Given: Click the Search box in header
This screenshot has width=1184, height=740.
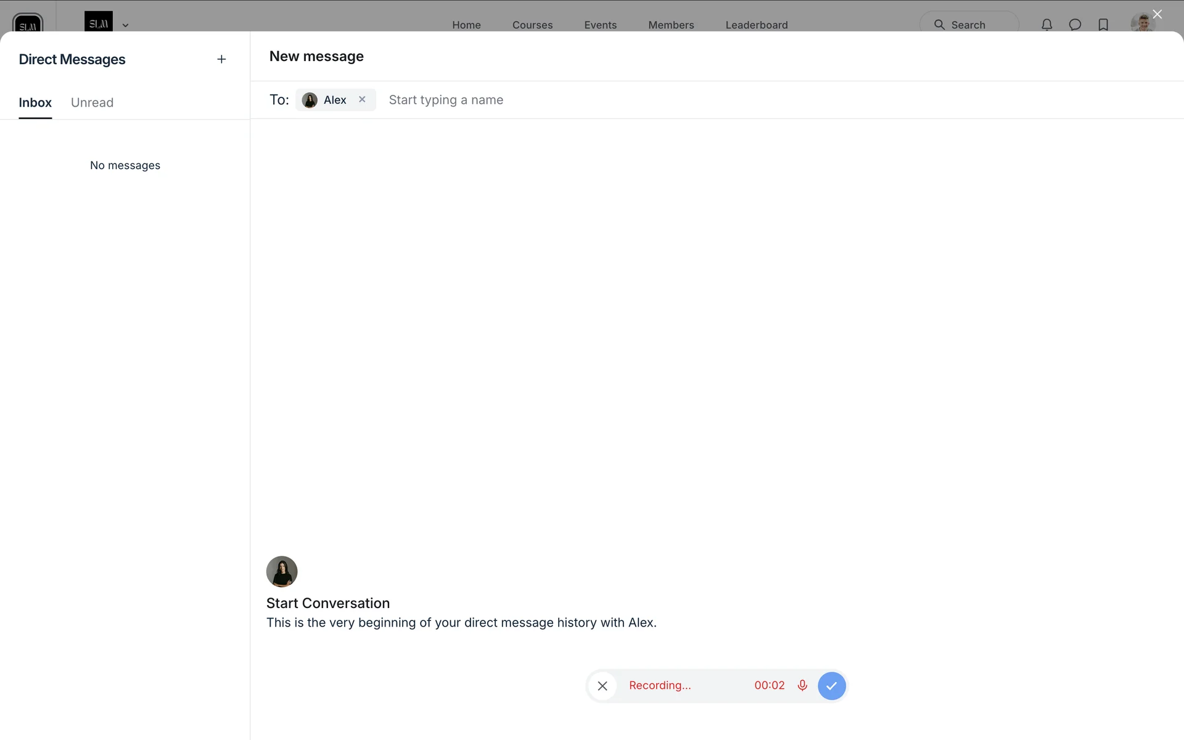Looking at the screenshot, I should [968, 25].
